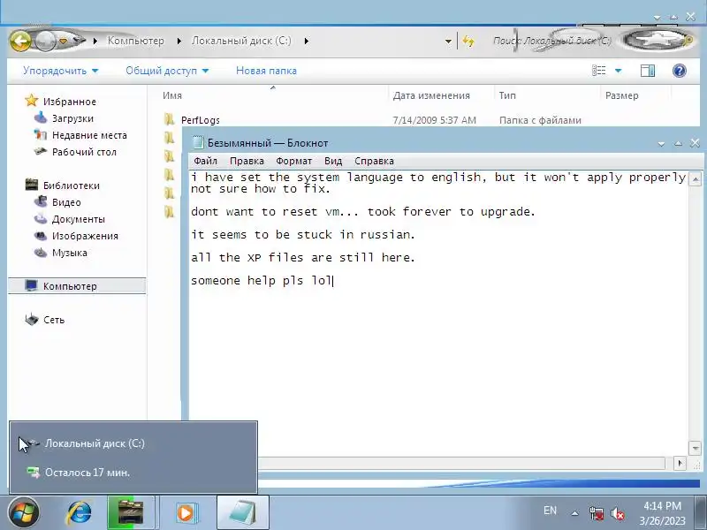Click Notepad vertical scrollbar down arrow
707x530 pixels.
pos(695,447)
